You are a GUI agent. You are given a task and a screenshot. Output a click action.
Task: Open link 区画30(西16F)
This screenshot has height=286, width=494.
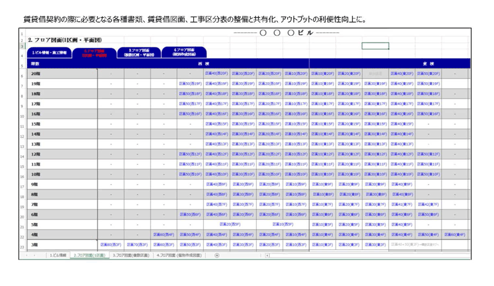tap(243, 114)
